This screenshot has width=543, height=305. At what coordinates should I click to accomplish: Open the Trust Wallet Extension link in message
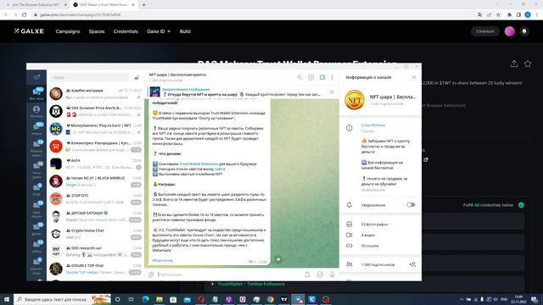click(199, 164)
